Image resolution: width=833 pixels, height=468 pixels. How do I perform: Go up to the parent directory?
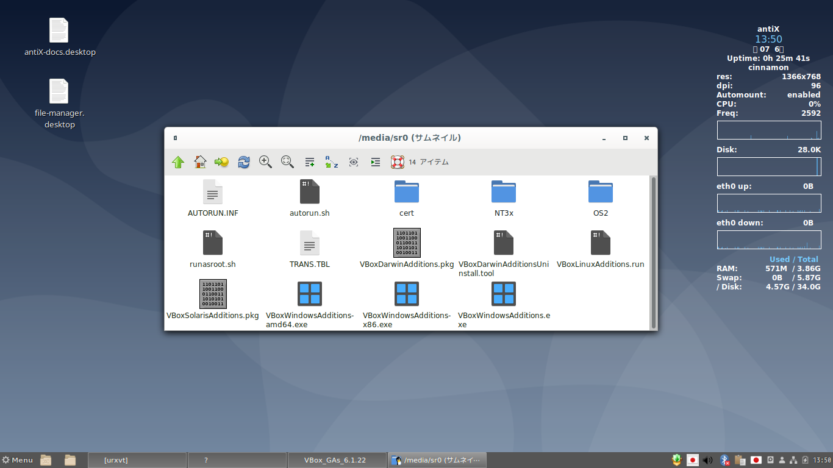tap(178, 162)
